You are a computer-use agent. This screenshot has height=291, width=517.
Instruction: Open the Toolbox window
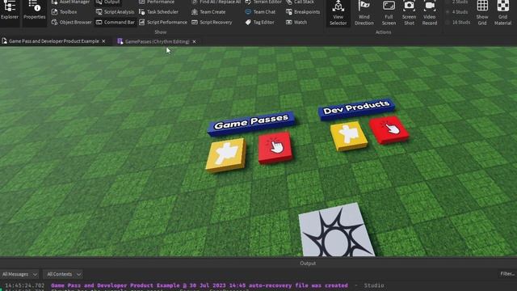(65, 12)
